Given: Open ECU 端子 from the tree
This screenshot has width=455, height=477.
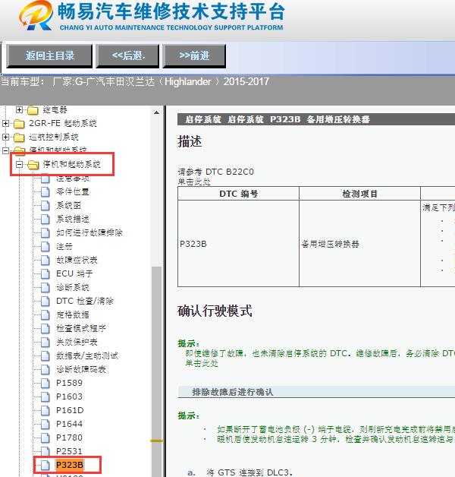Looking at the screenshot, I should (74, 273).
